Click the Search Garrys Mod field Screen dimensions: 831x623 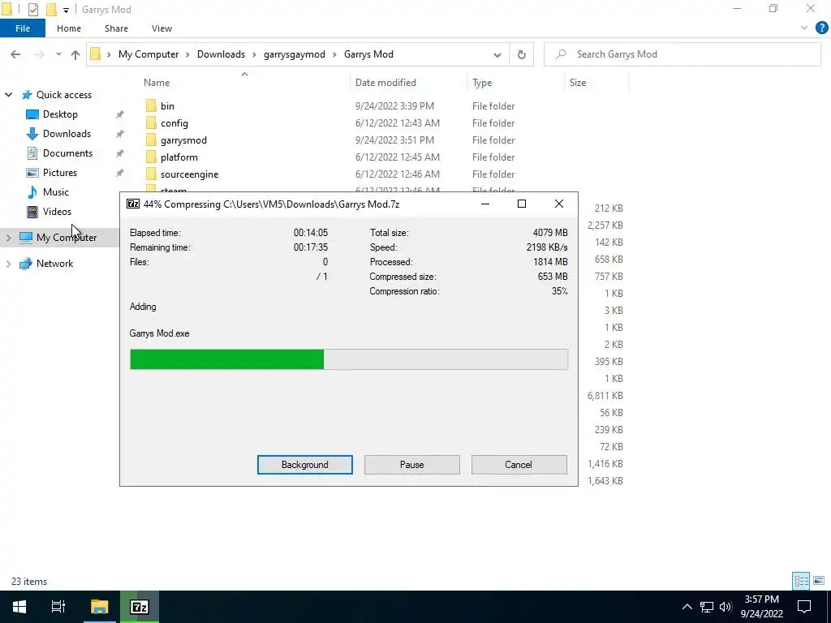[x=682, y=54]
